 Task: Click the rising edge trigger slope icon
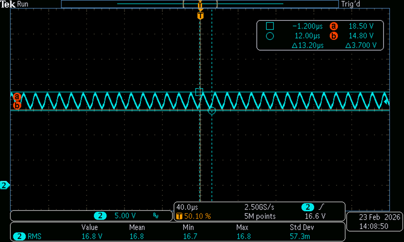tap(322, 207)
